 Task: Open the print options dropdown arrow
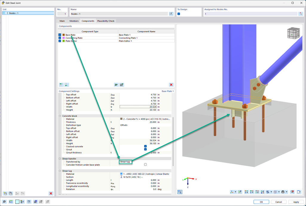(x=287, y=192)
